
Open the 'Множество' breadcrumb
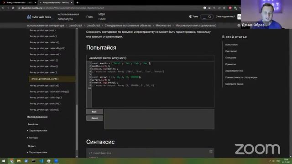[x=163, y=26]
